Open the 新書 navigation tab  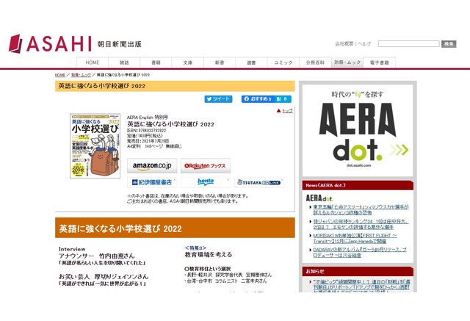[x=220, y=62]
